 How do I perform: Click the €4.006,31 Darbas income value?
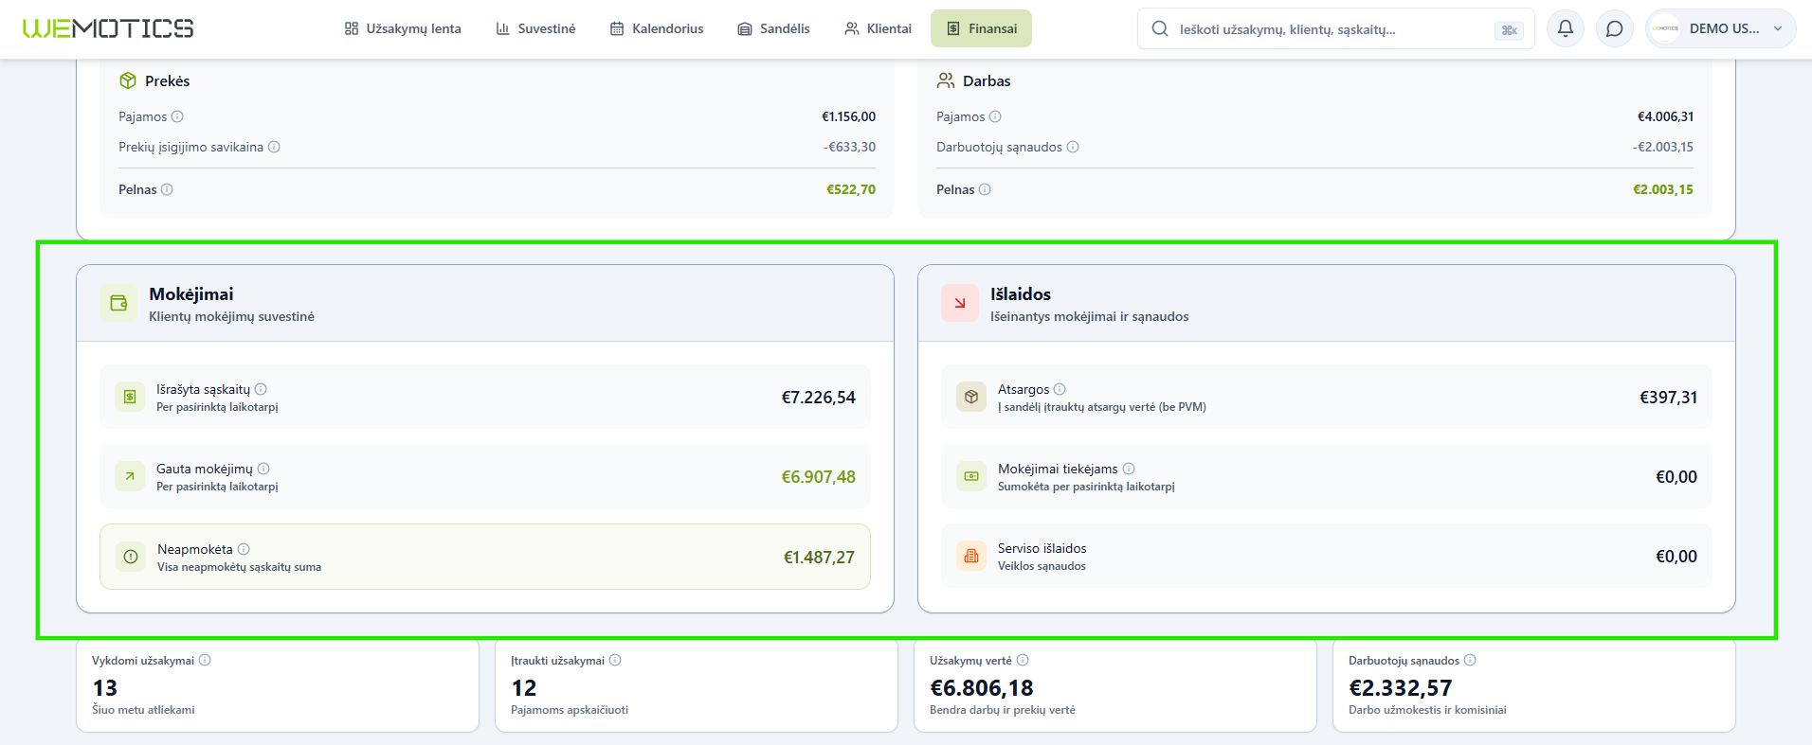(1665, 116)
